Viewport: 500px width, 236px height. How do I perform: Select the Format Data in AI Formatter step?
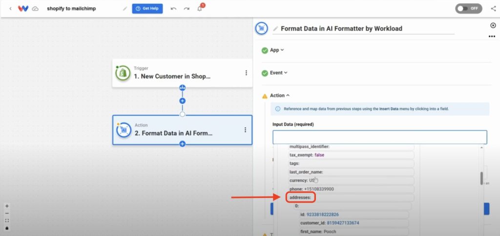pyautogui.click(x=182, y=130)
